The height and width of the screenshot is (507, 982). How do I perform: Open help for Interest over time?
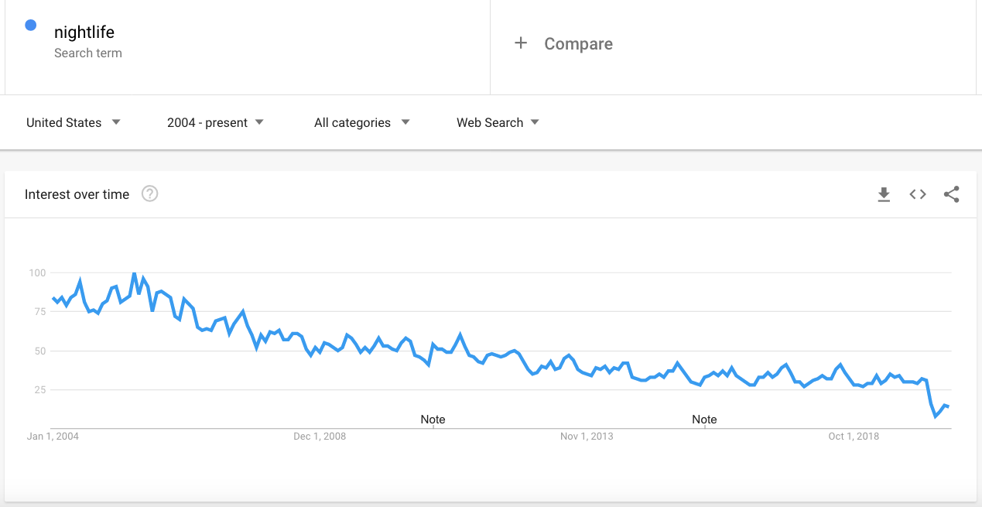[150, 194]
